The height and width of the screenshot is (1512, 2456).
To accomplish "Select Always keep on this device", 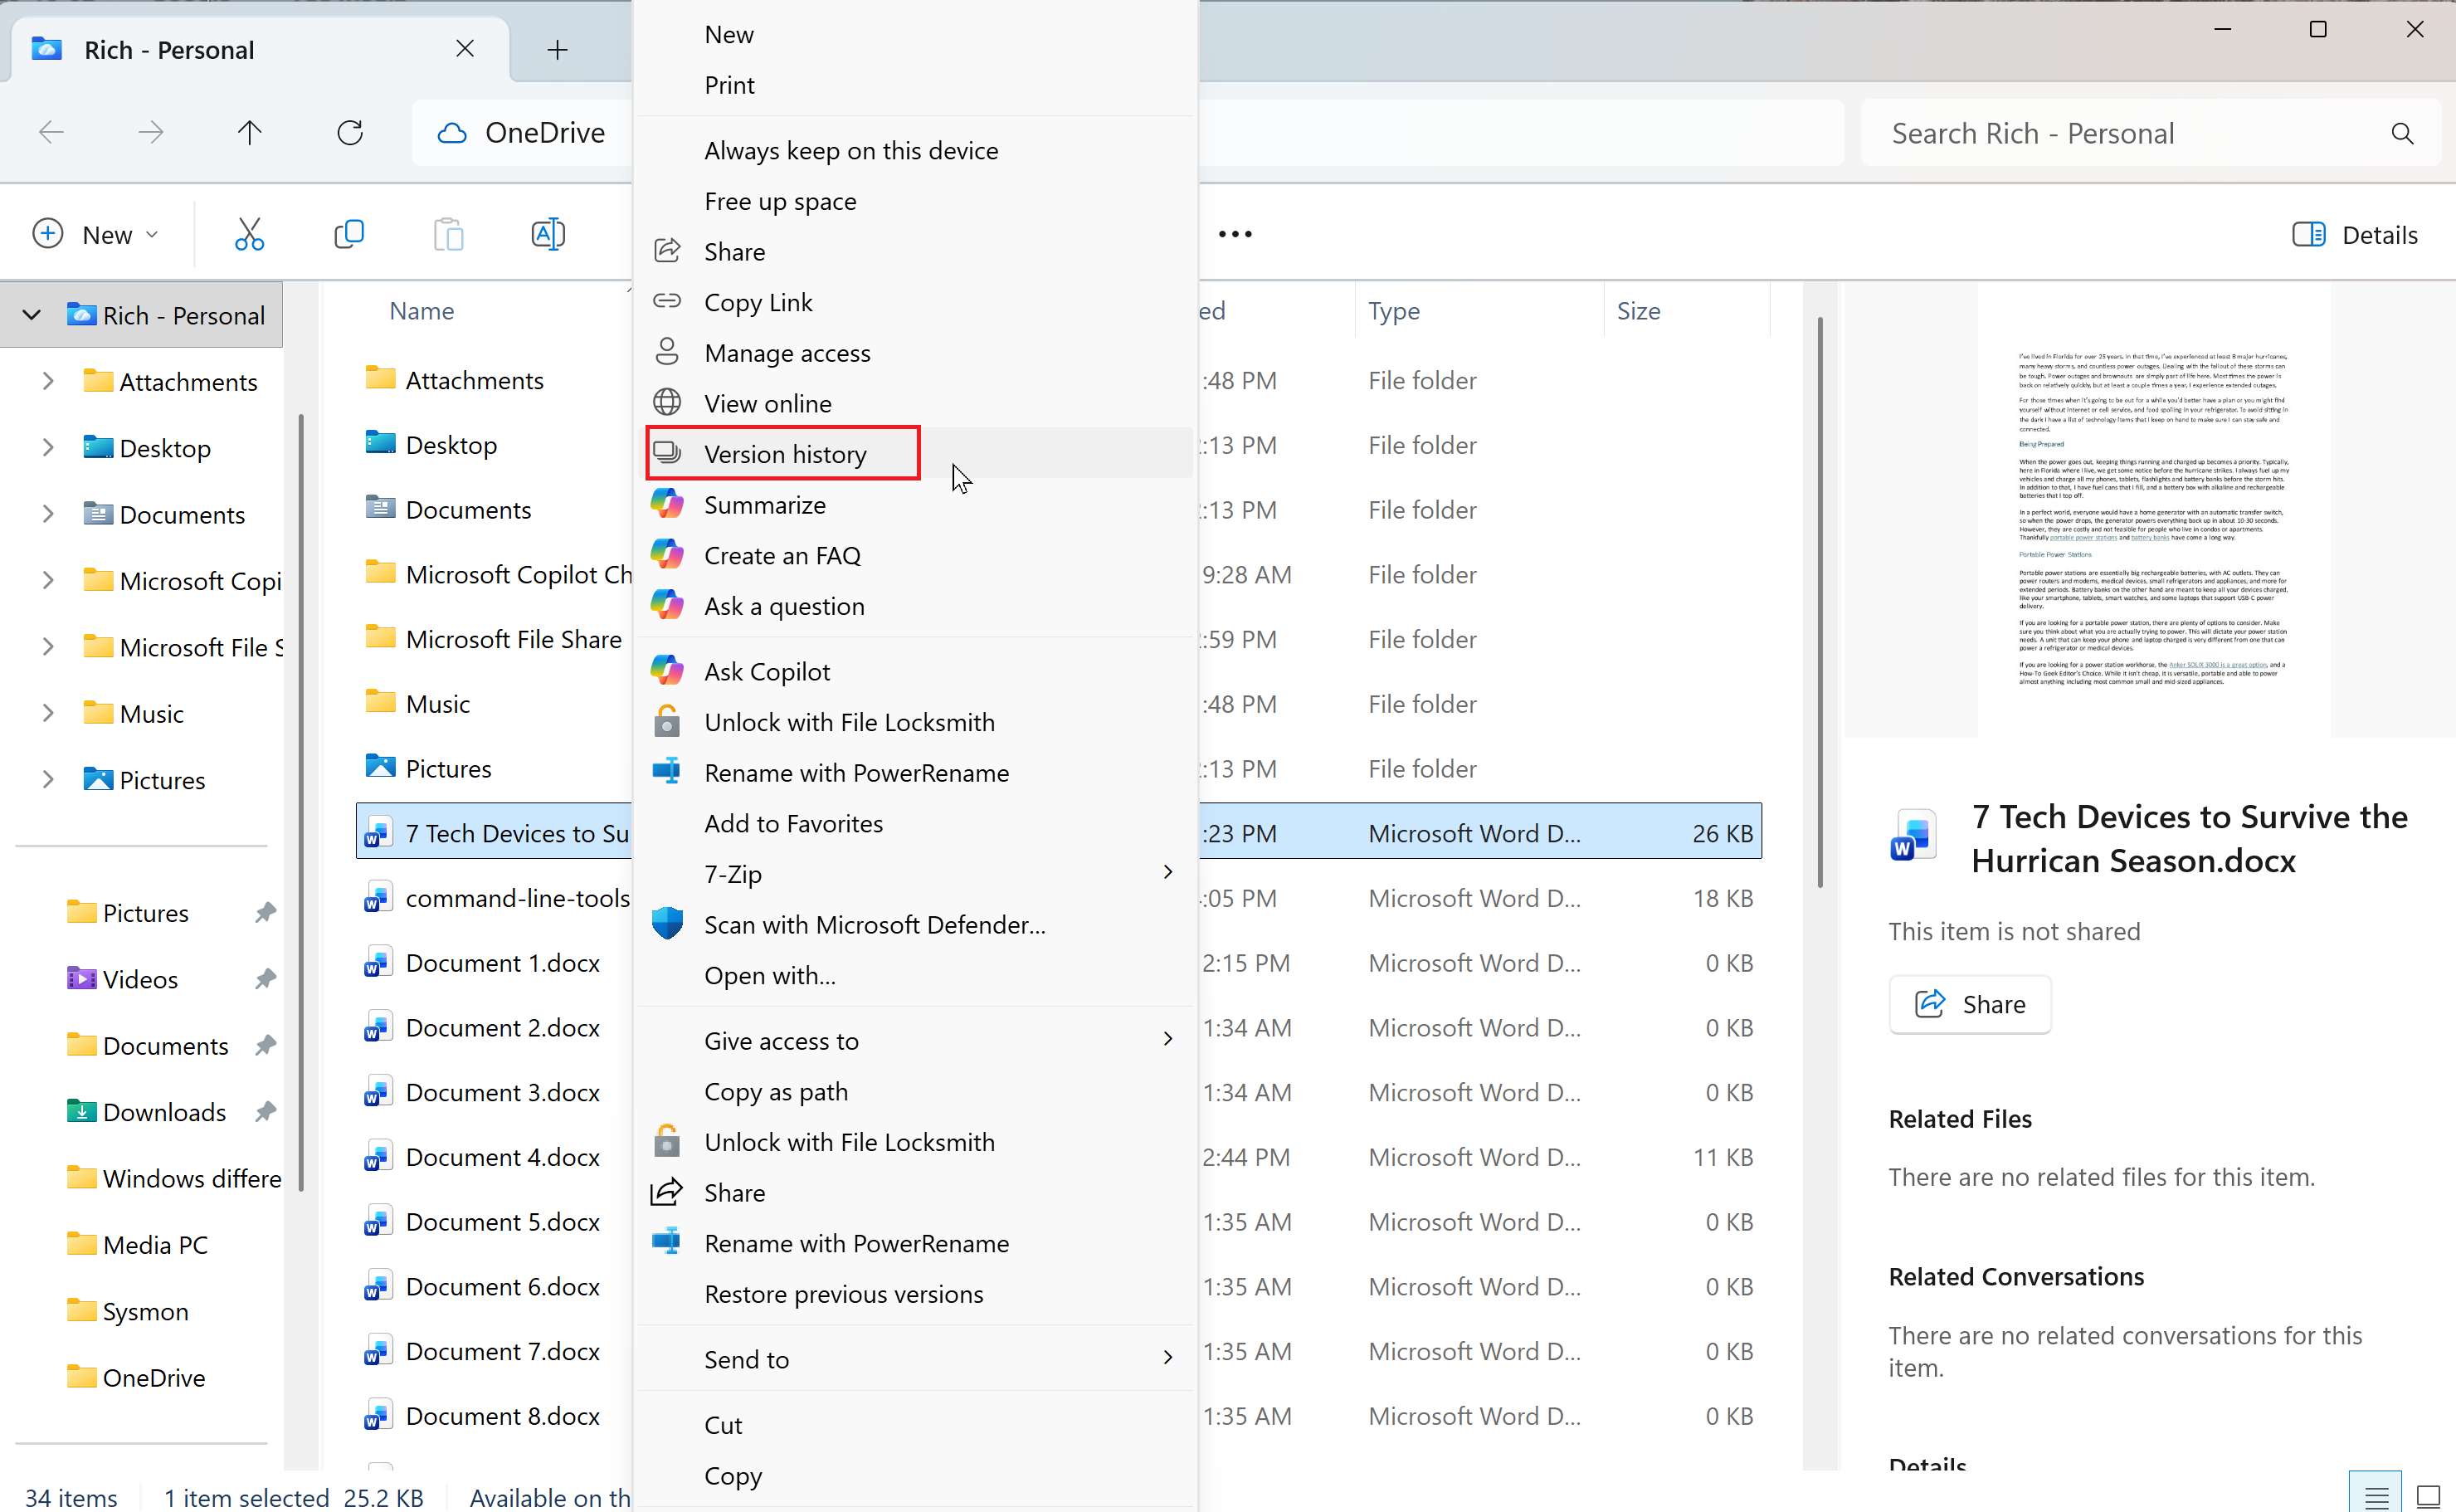I will click(x=916, y=150).
